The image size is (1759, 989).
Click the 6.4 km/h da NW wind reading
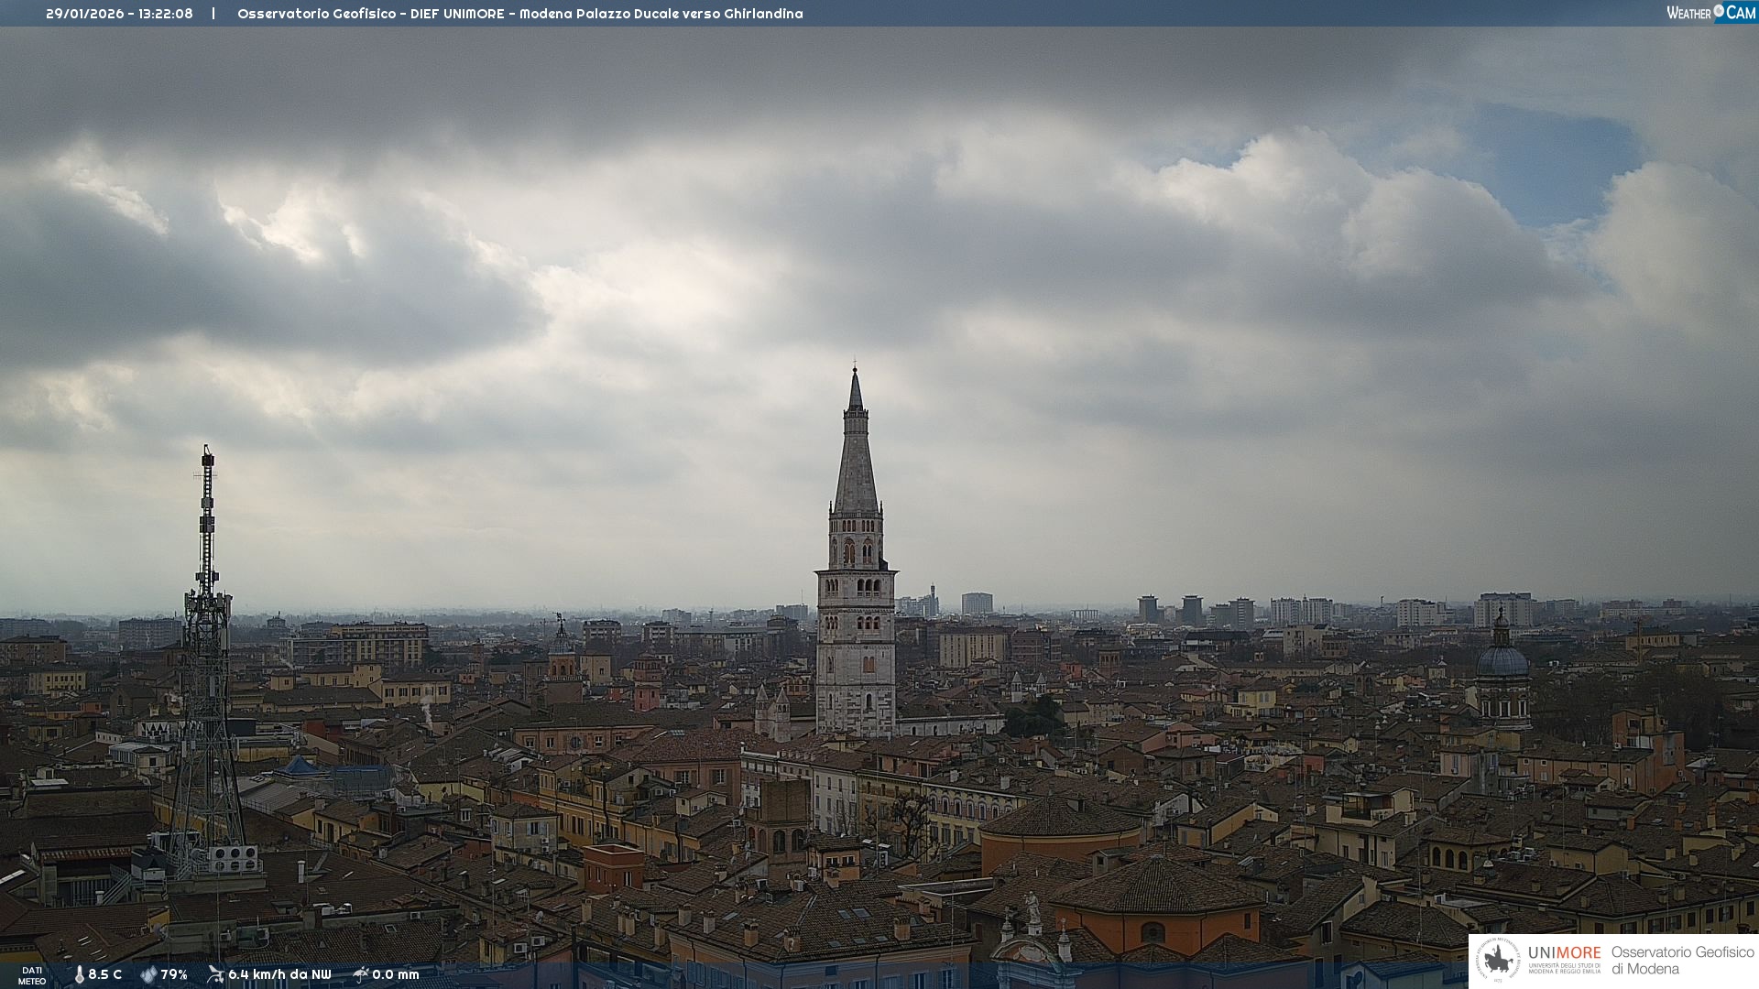point(279,974)
